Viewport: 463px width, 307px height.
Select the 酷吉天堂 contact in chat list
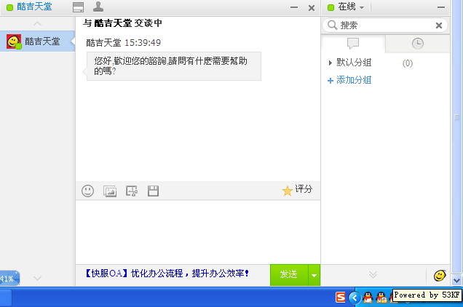point(38,41)
